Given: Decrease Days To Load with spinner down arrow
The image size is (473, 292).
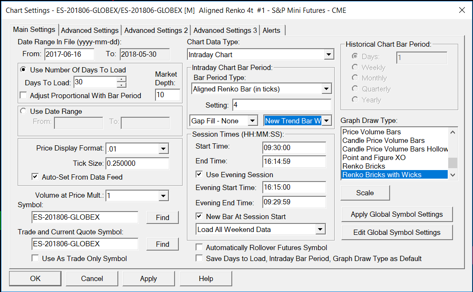Looking at the screenshot, I should (122, 85).
